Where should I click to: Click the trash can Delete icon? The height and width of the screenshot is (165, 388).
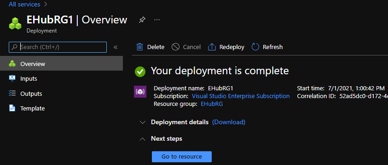pyautogui.click(x=140, y=47)
